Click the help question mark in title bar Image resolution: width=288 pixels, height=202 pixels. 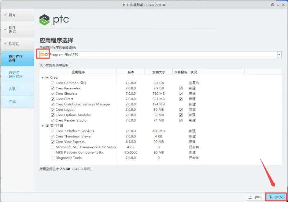pyautogui.click(x=272, y=5)
